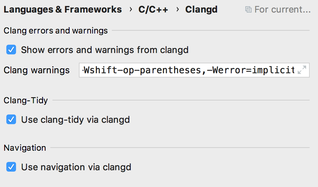Click the 'Use navigation via clangd' label

click(76, 167)
